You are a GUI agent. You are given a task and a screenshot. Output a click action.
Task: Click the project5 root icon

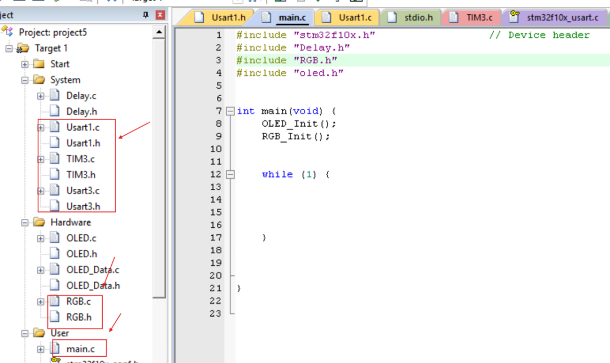click(x=7, y=31)
